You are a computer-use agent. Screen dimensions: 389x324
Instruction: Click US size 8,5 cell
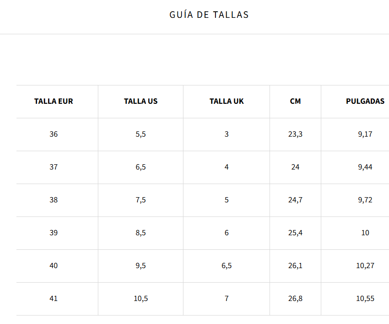coord(141,233)
